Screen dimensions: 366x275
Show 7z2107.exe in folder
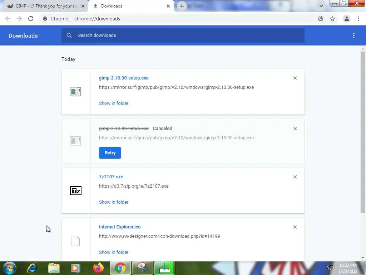click(114, 202)
